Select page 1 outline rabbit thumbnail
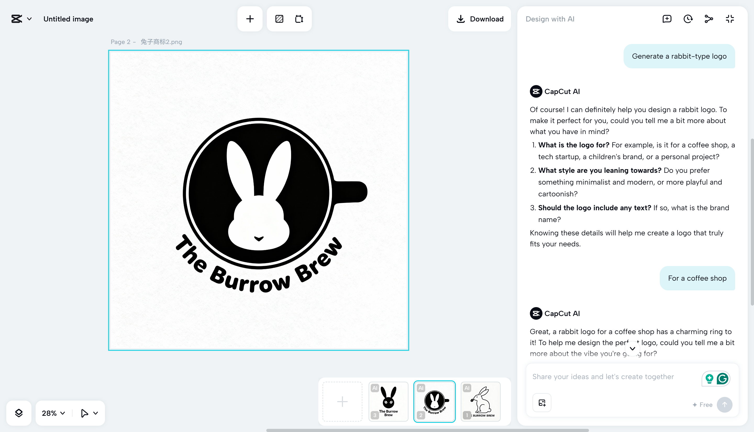 point(480,401)
